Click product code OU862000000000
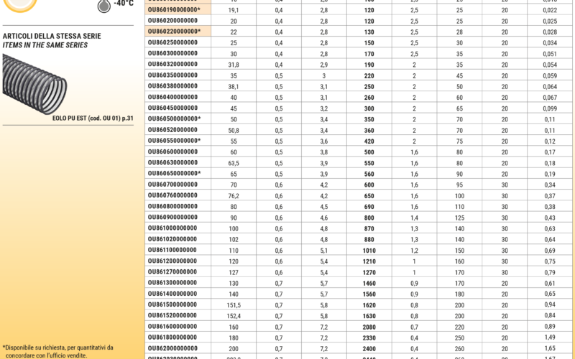The width and height of the screenshot is (575, 359). coord(172,348)
